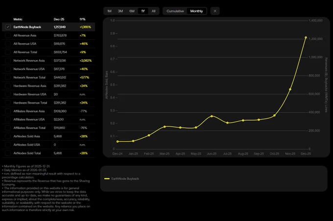Image resolution: width=333 pixels, height=221 pixels.
Task: Click the $440,512 Network Revenue Total value
Action: click(60, 77)
